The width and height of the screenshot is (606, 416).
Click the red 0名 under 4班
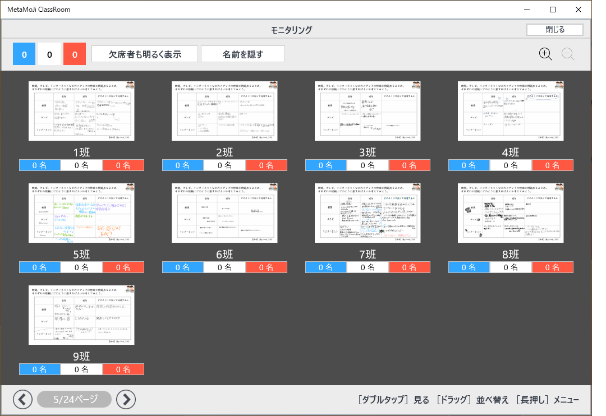pos(553,165)
